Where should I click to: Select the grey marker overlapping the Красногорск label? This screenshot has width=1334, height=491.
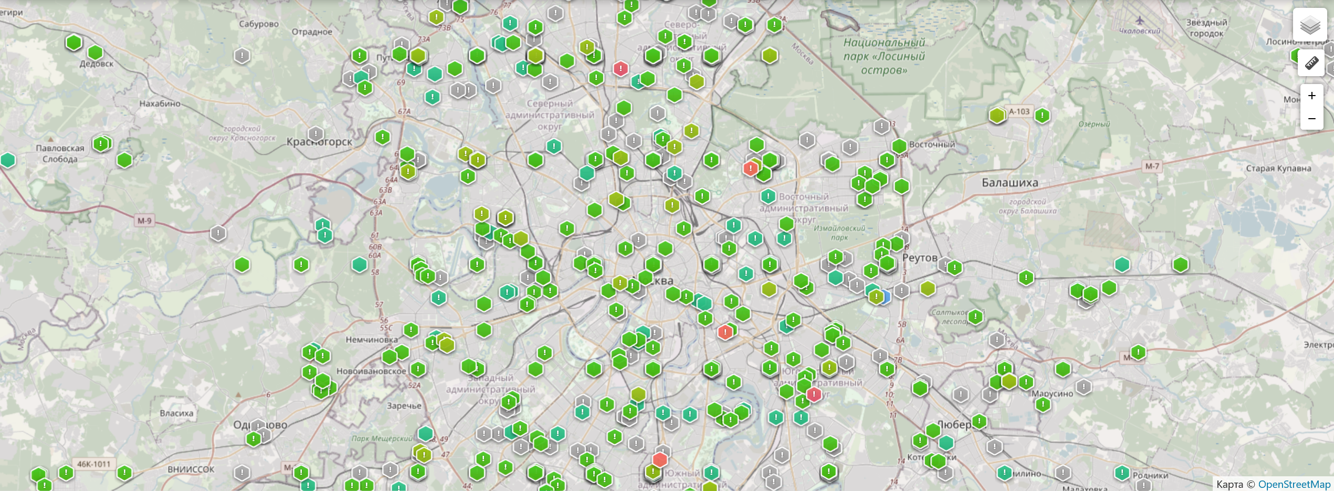pyautogui.click(x=316, y=134)
